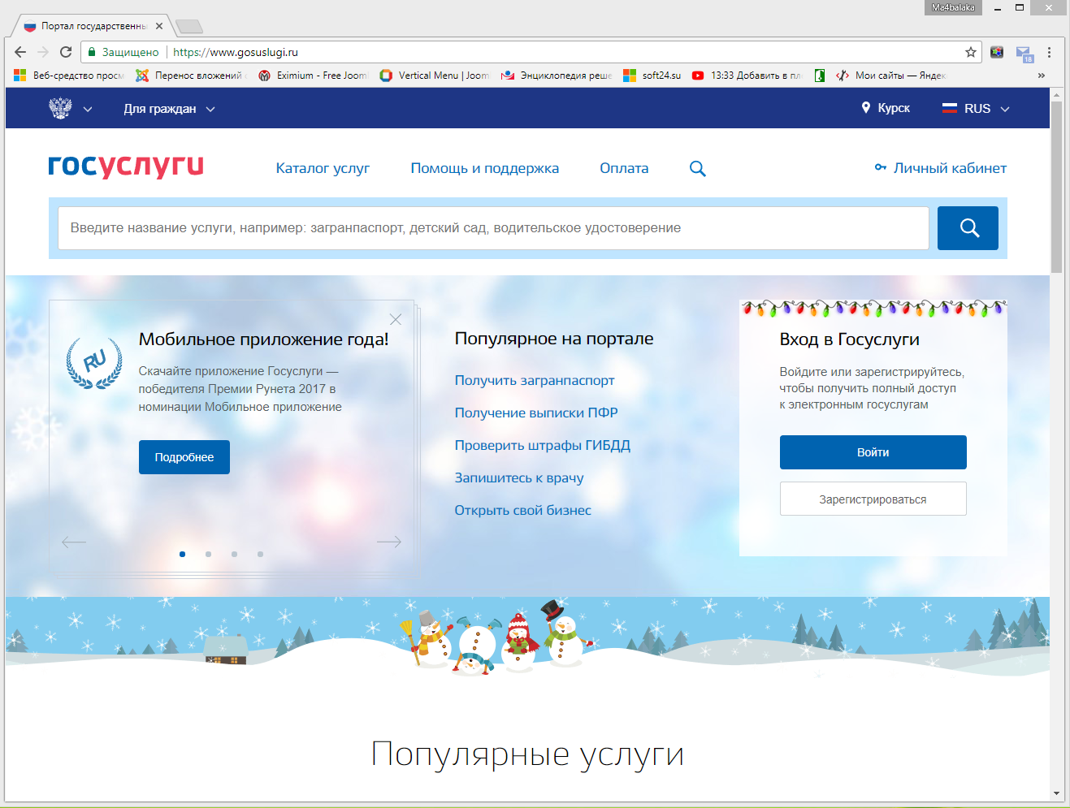Viewport: 1070px width, 808px height.
Task: Click the blue search submit button
Action: point(968,228)
